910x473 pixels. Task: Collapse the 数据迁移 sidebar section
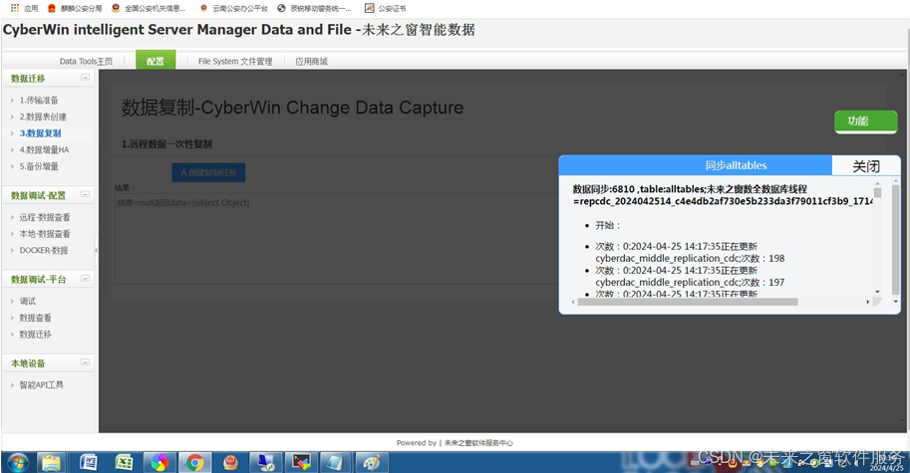point(86,77)
